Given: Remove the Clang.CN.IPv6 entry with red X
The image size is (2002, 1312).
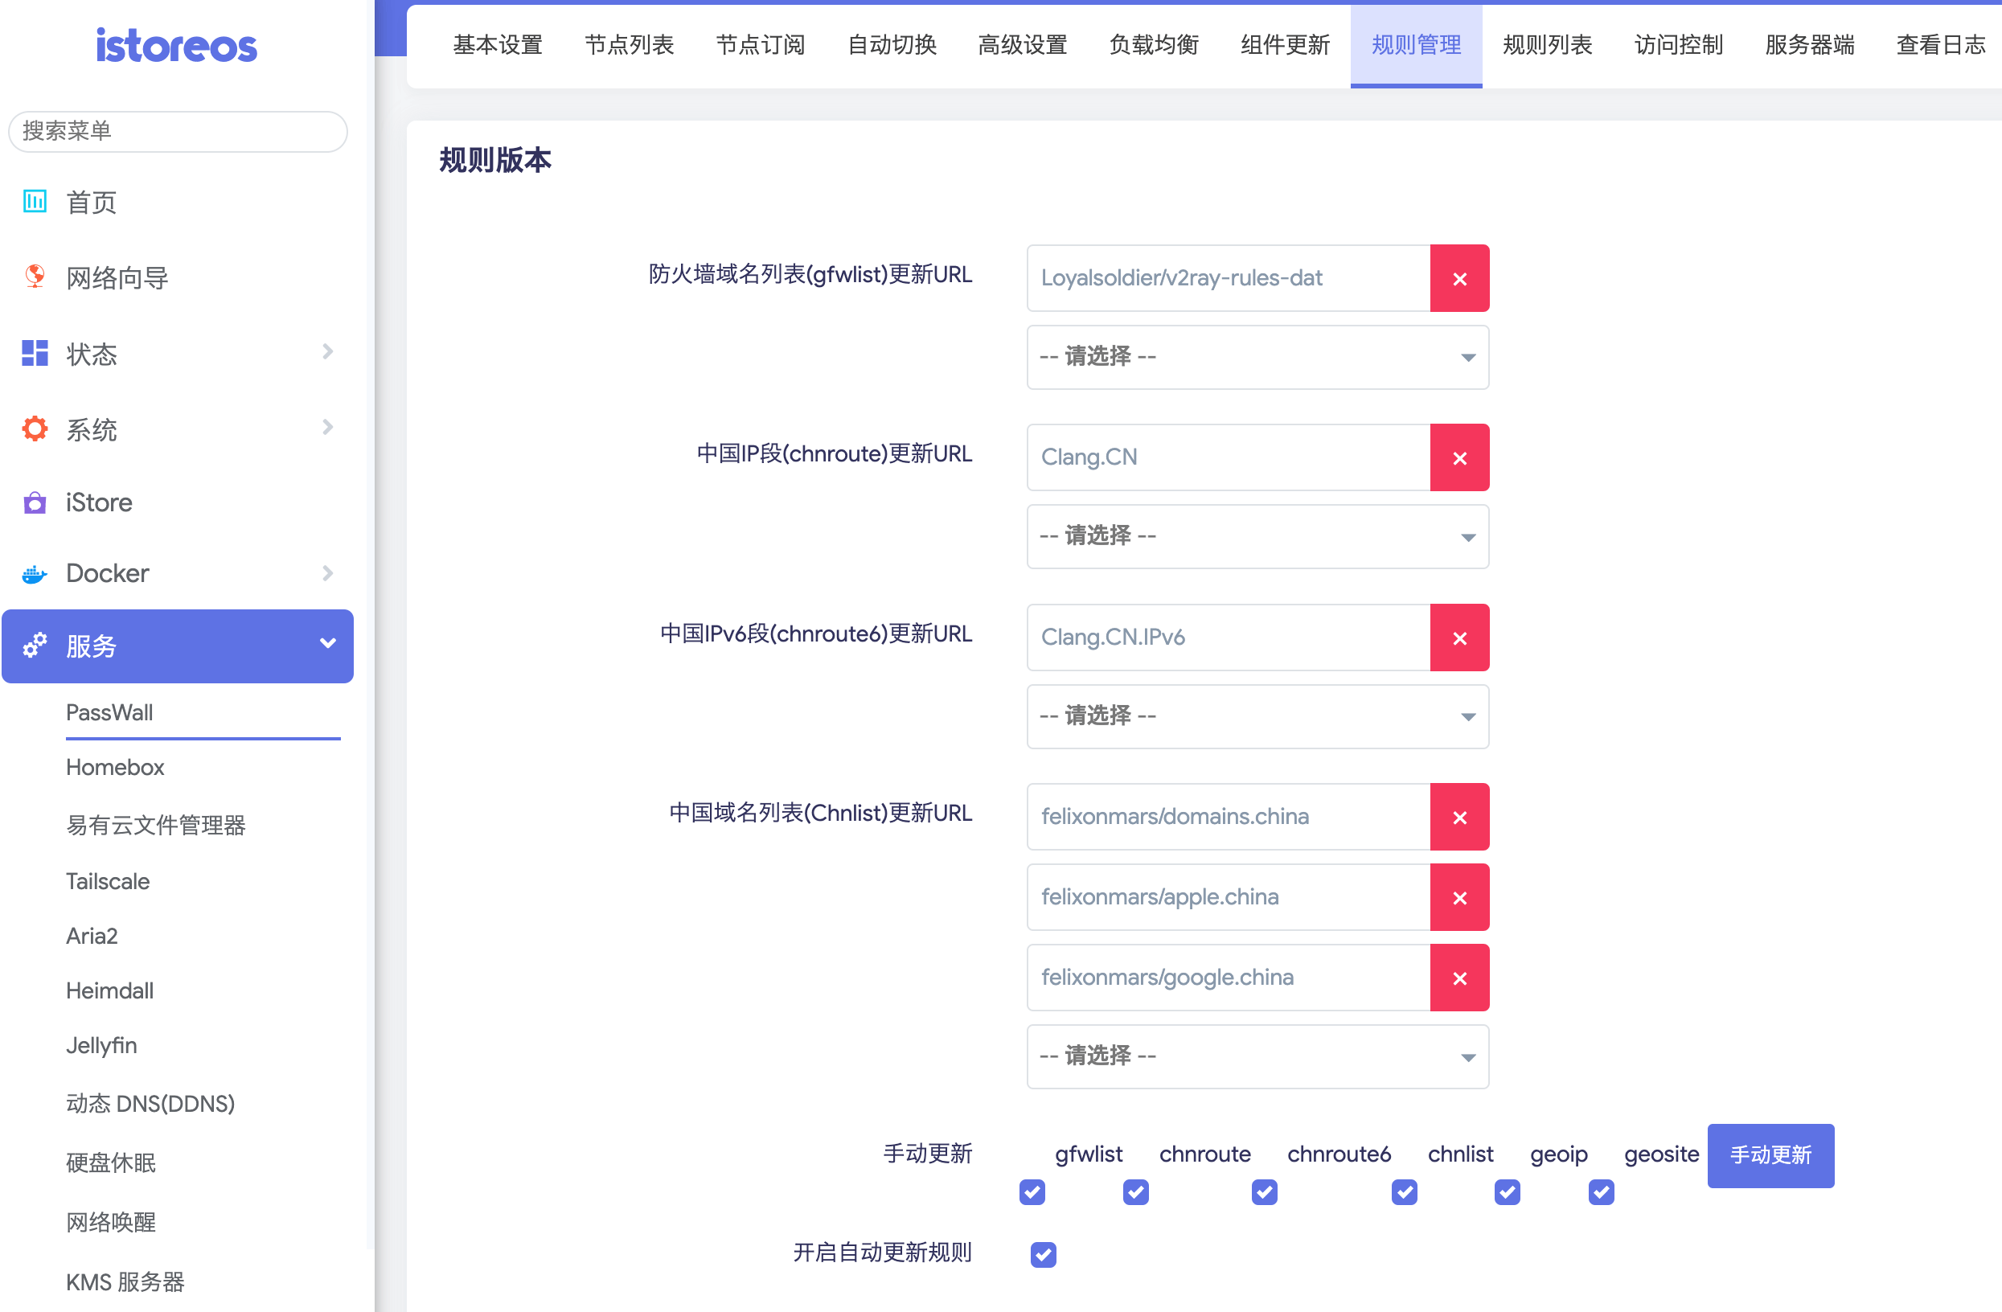Looking at the screenshot, I should tap(1458, 638).
